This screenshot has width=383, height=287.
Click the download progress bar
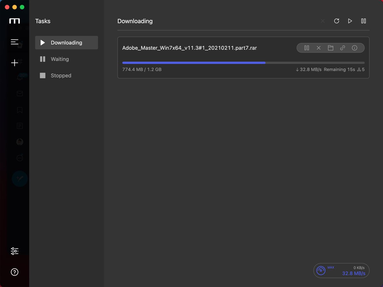click(244, 63)
